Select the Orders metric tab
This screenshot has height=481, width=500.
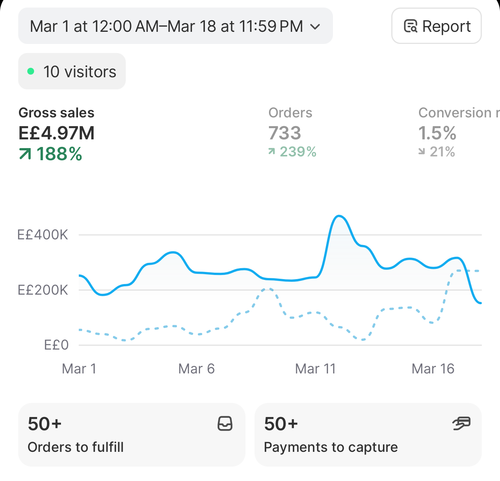(292, 132)
